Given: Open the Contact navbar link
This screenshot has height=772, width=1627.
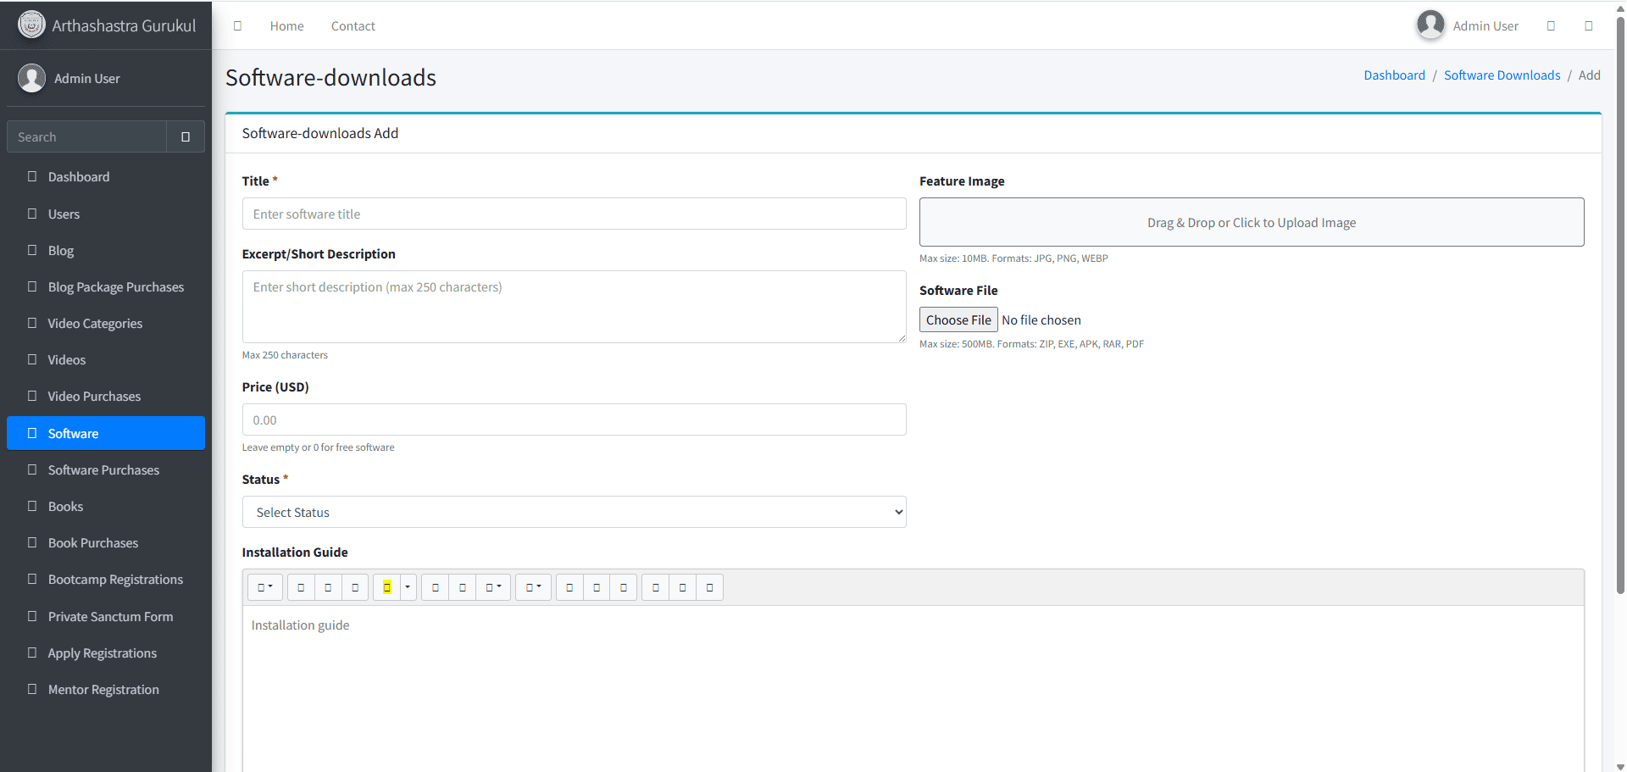Looking at the screenshot, I should point(353,26).
